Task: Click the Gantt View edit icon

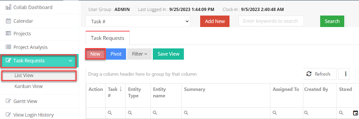Action: tap(8, 101)
